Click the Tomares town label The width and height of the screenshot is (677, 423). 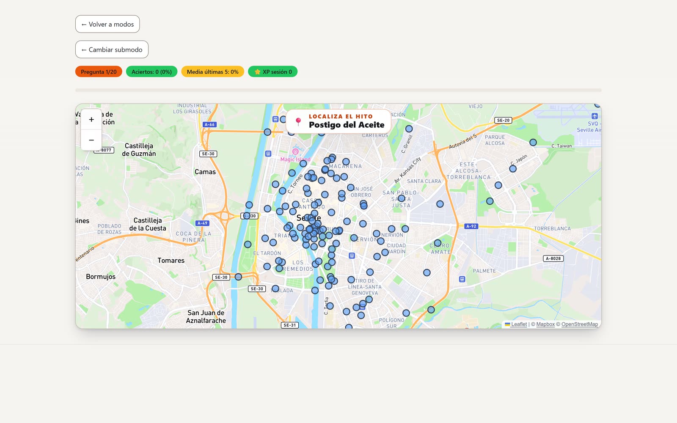[x=171, y=261]
